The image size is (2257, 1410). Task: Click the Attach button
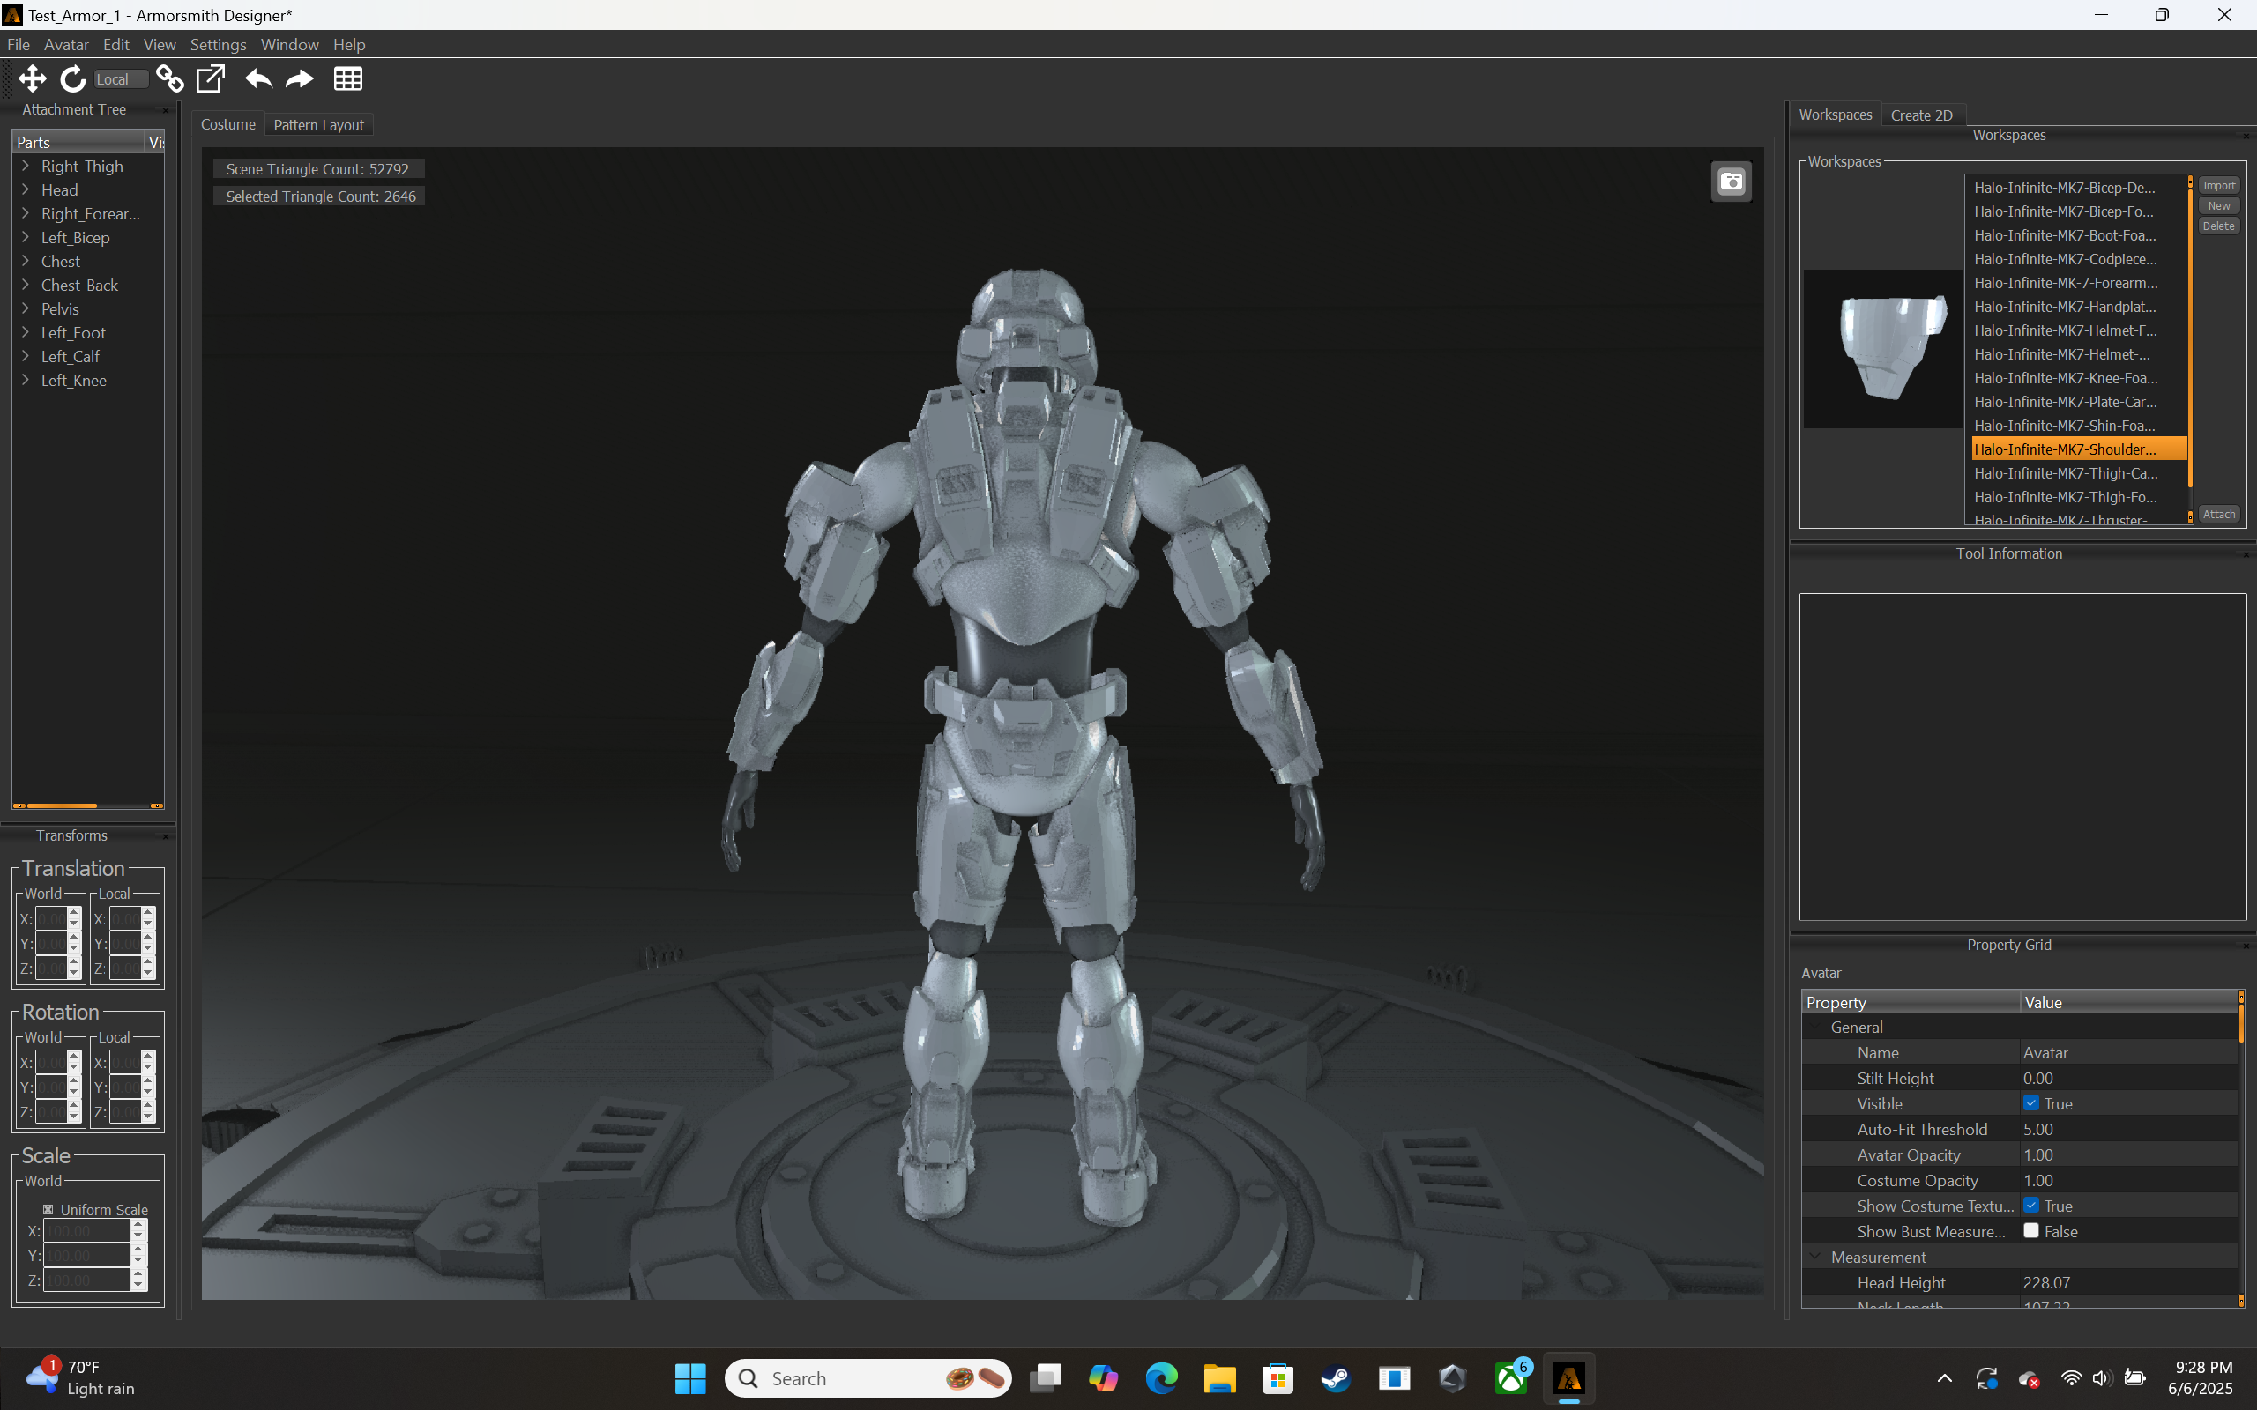pyautogui.click(x=2219, y=515)
